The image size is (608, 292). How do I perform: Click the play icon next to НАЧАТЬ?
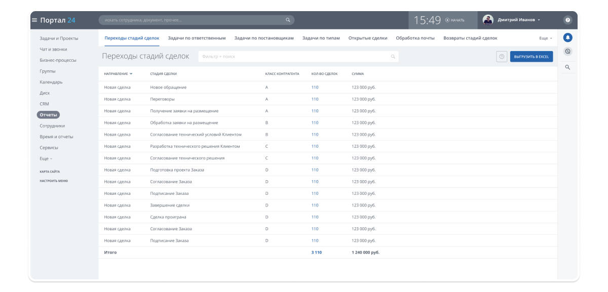pyautogui.click(x=447, y=20)
